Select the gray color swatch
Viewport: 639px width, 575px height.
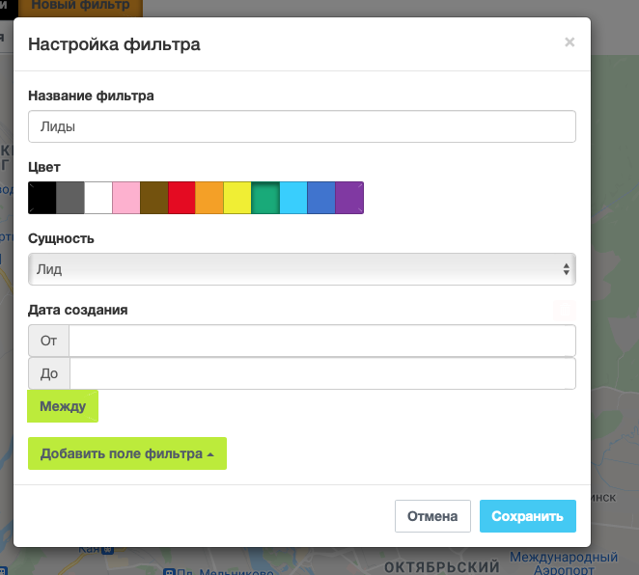tap(69, 197)
